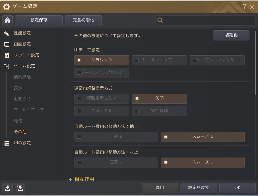Image resolution: width=258 pixels, height=196 pixels.
Task: Click the preset 2 download icon
Action: pos(20,188)
